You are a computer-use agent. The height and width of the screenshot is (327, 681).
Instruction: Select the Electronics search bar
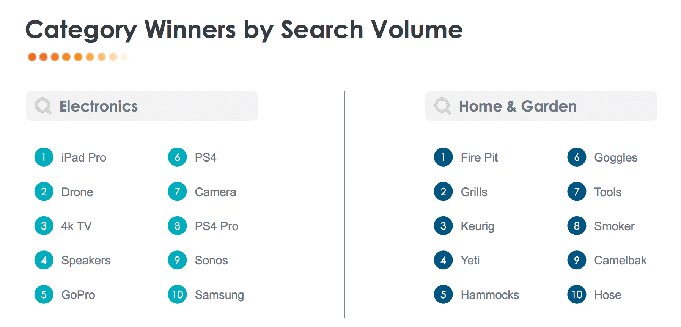(142, 106)
